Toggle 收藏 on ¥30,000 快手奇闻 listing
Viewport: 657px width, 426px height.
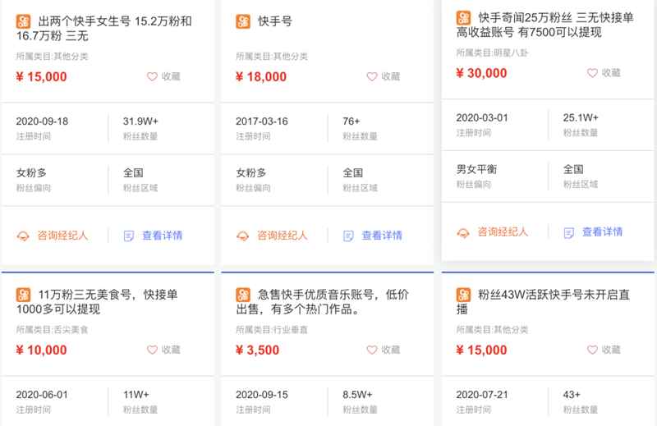coord(604,73)
